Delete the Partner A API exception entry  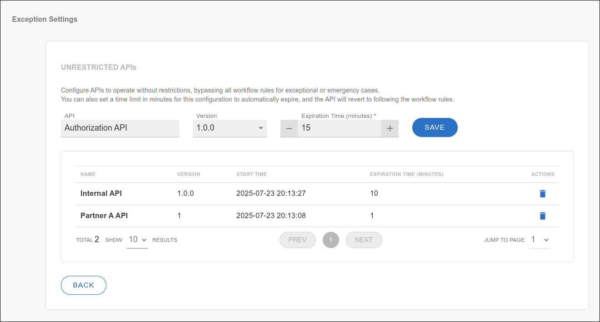[x=542, y=215]
